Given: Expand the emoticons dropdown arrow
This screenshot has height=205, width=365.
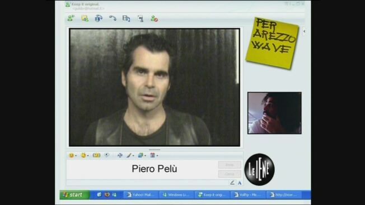Looking at the screenshot, I should point(76,156).
